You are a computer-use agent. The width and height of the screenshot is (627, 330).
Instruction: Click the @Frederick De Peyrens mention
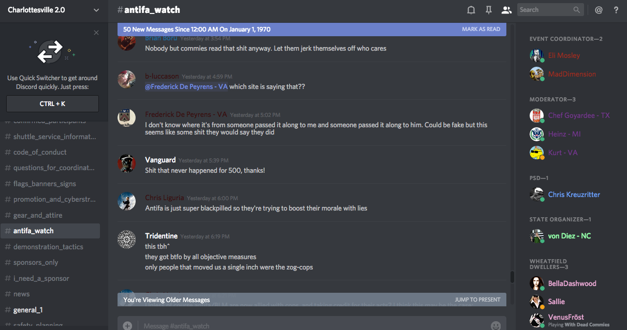coord(186,86)
